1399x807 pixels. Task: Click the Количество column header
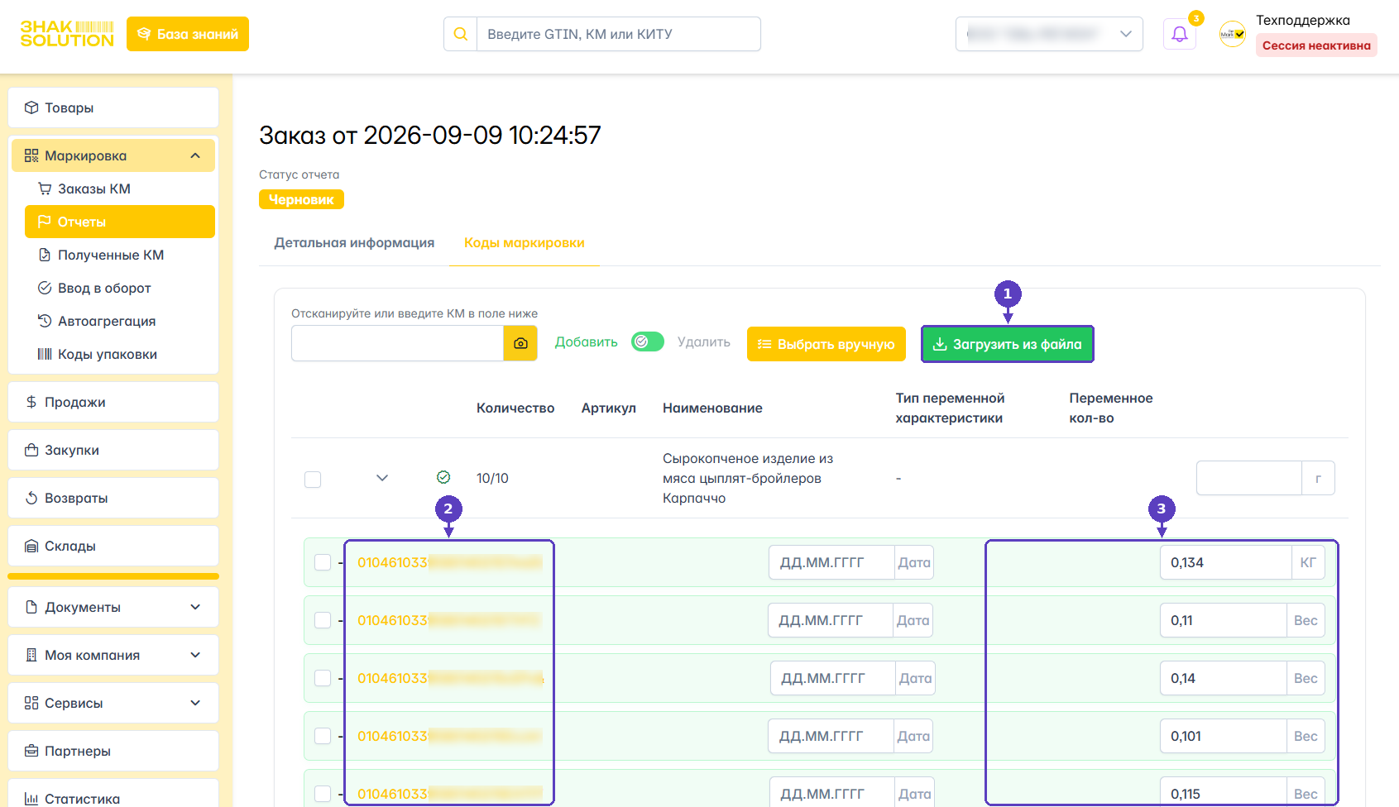[515, 408]
